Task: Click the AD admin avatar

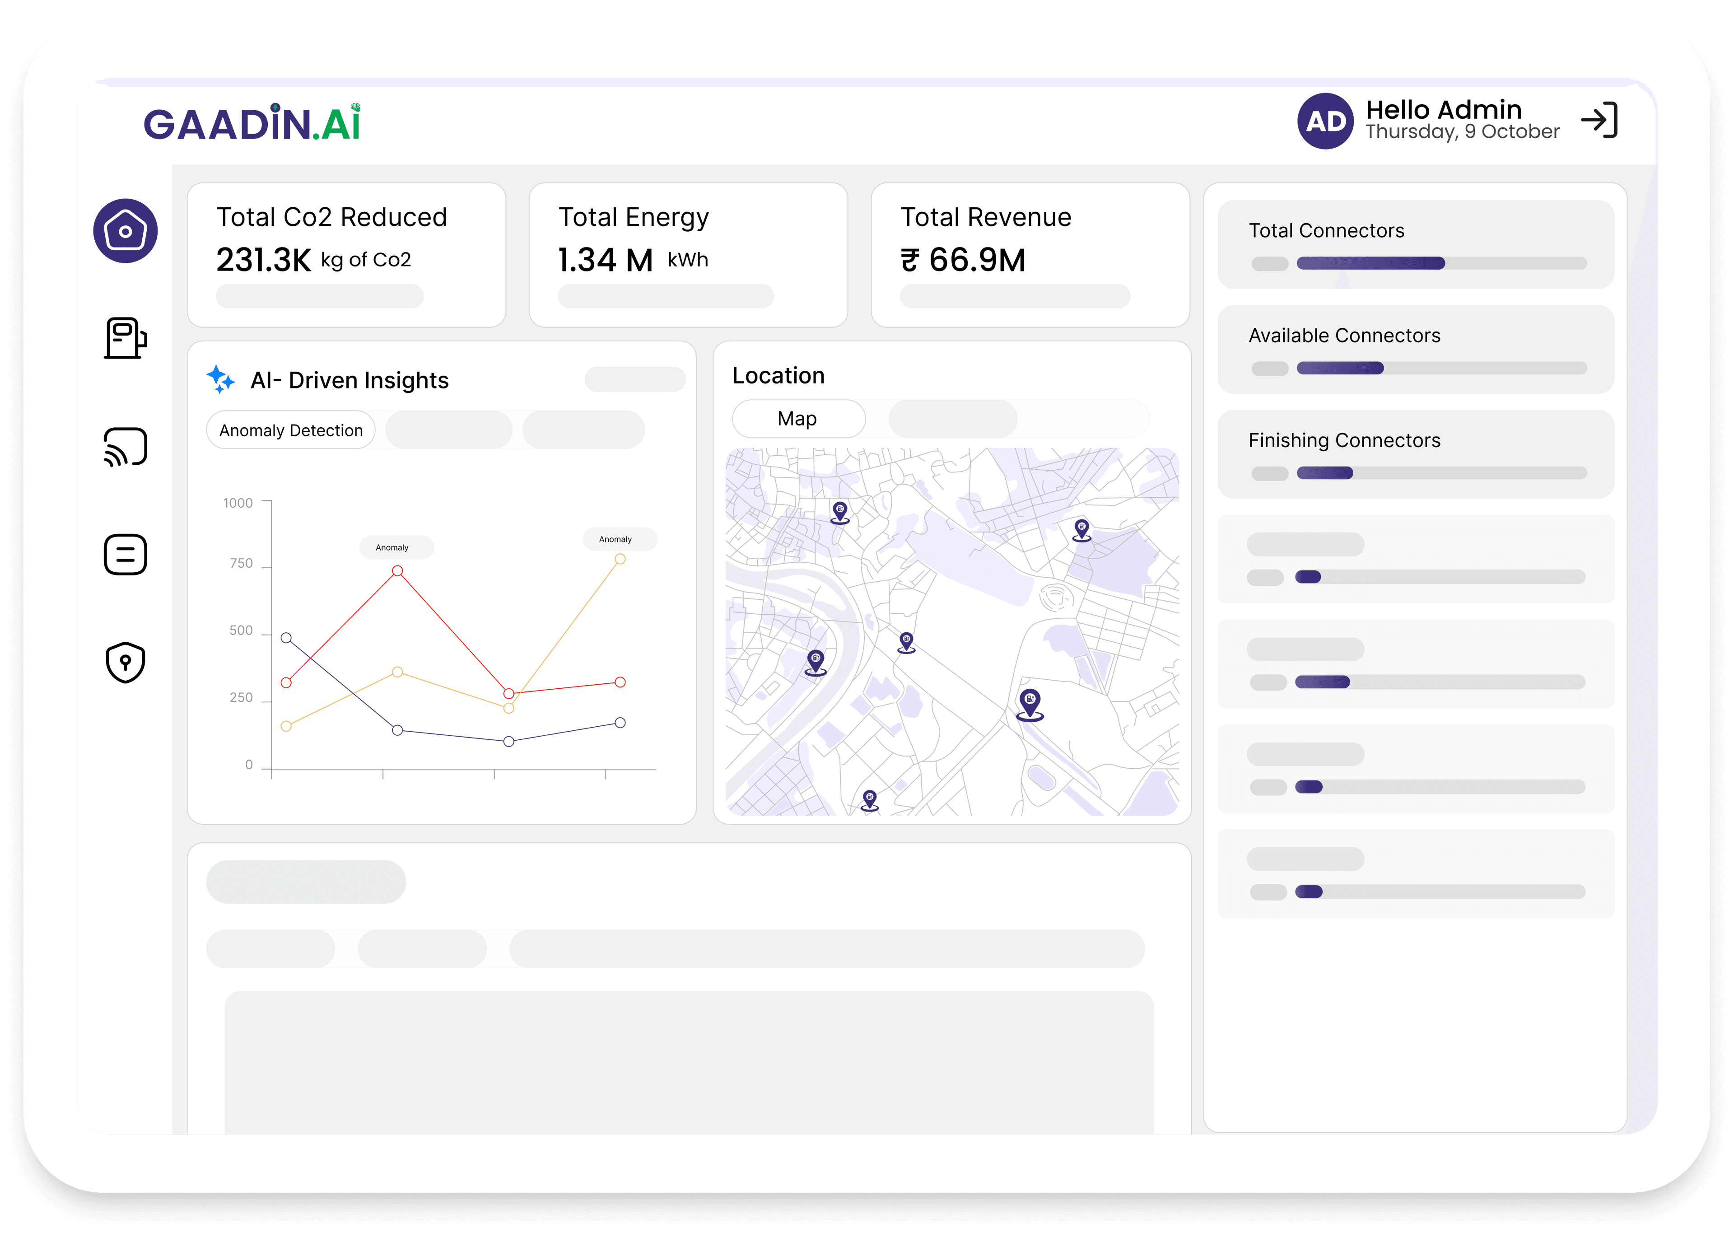Action: coord(1325,121)
